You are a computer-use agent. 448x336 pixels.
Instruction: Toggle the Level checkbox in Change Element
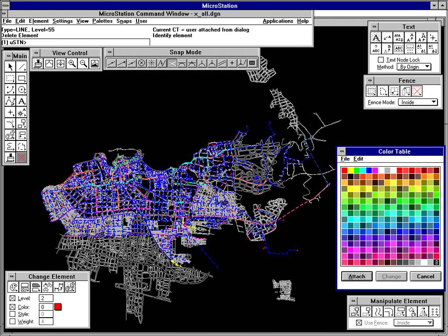[x=12, y=298]
